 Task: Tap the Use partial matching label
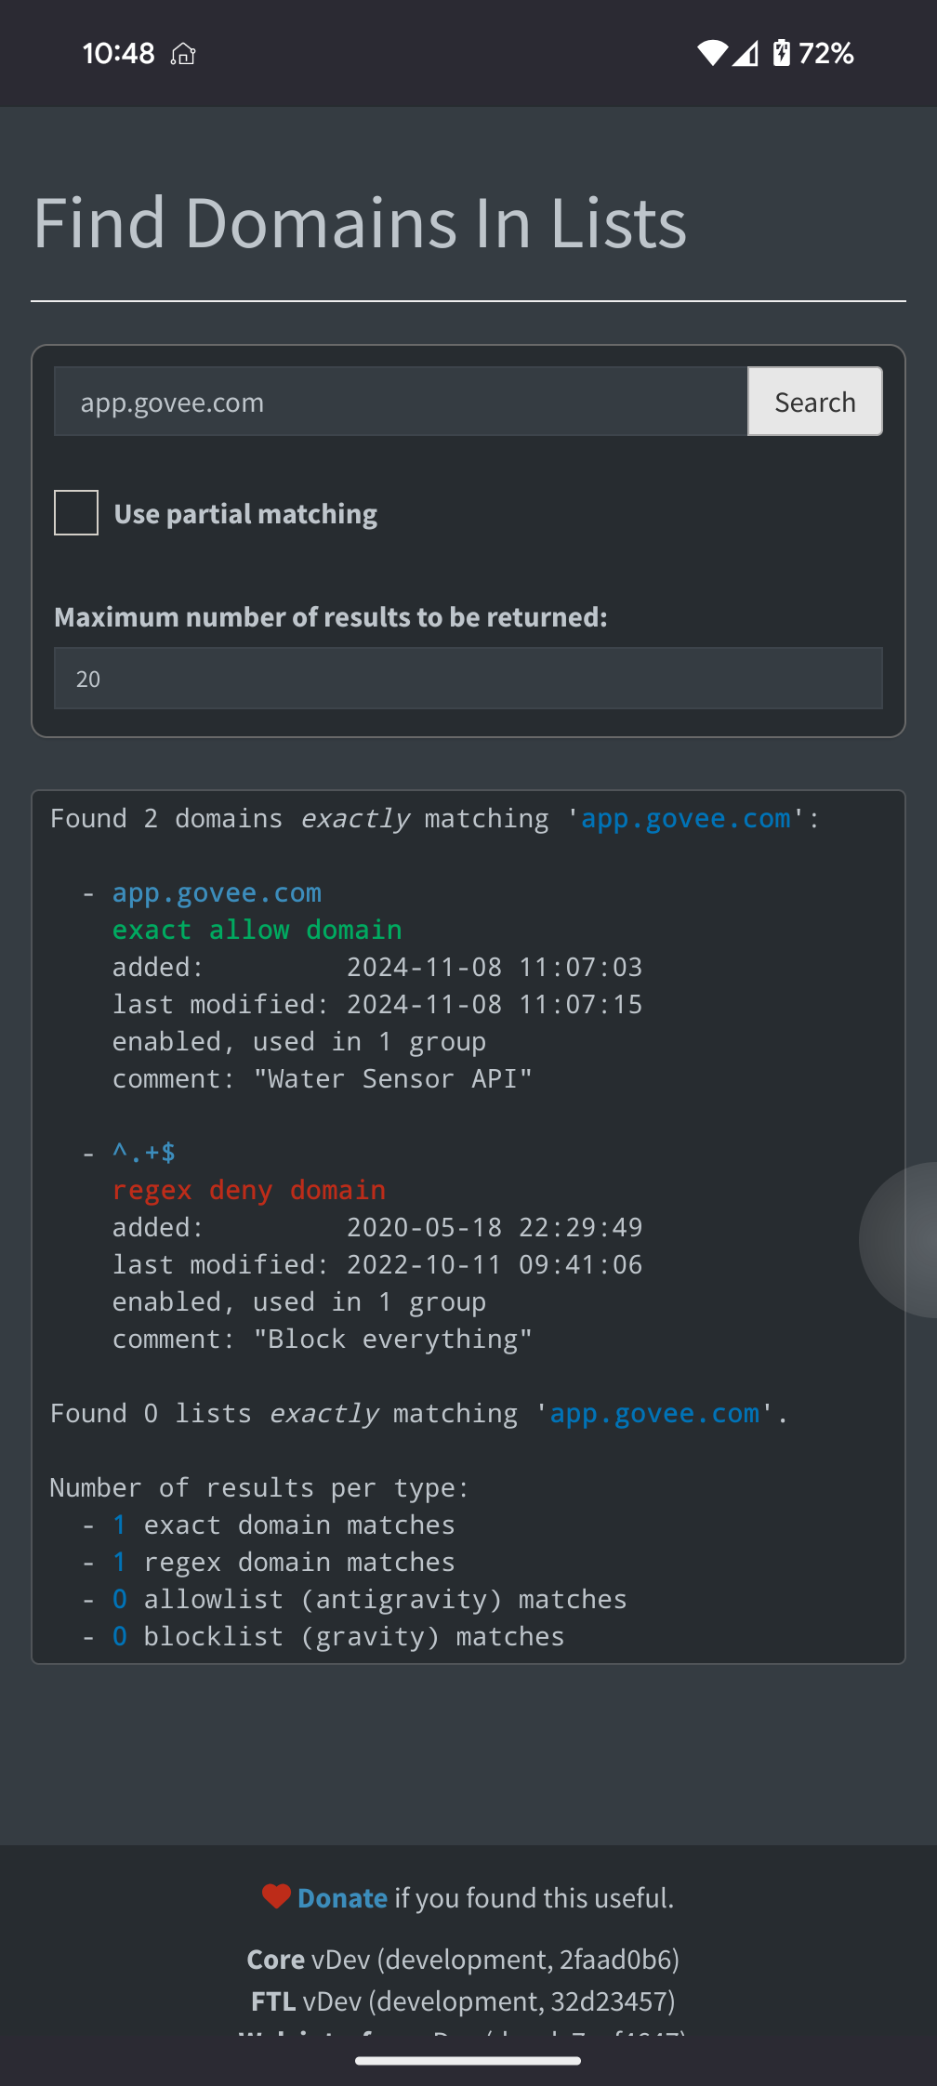click(245, 514)
